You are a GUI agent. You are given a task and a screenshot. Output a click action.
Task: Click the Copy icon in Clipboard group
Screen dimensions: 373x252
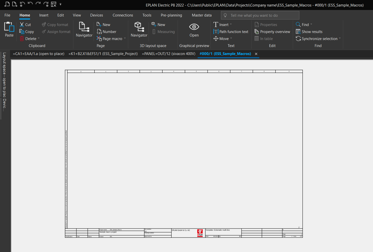pos(22,31)
